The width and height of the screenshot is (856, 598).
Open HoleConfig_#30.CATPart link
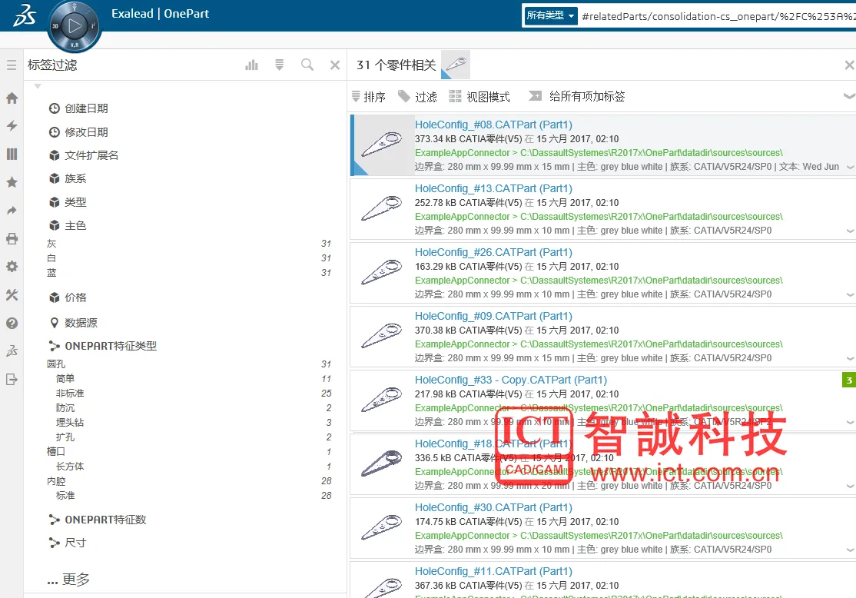pos(493,508)
